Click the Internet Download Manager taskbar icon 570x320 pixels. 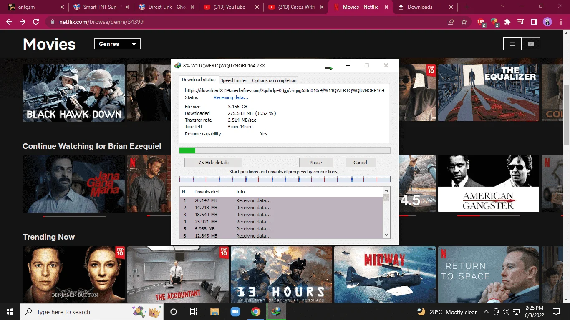pos(276,312)
